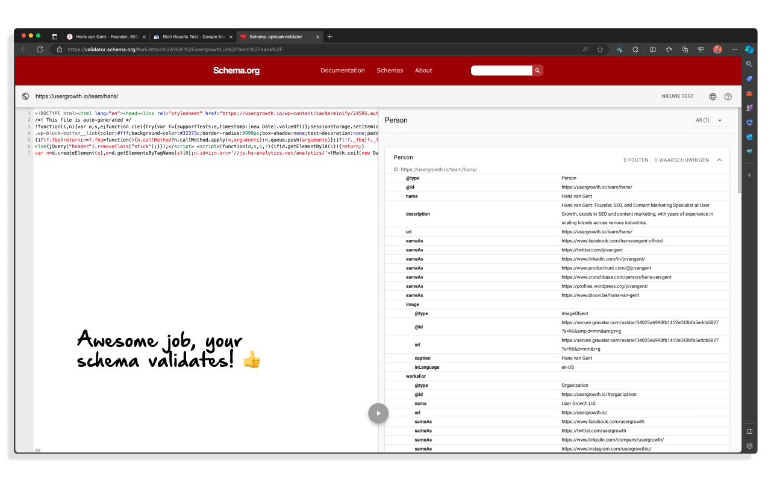
Task: Collapse the Person result card chevron
Action: point(719,160)
